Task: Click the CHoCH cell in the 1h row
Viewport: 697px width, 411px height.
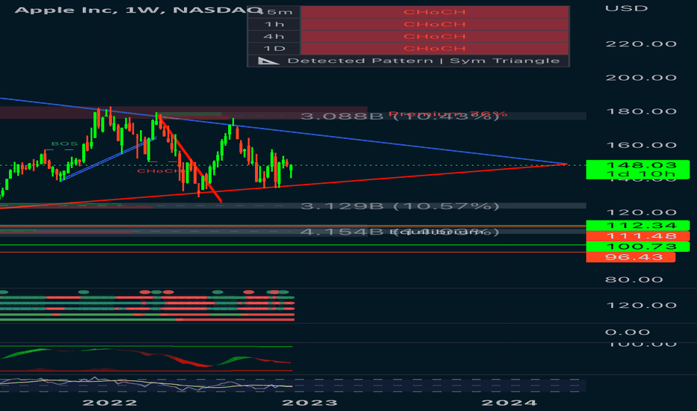Action: coord(435,24)
